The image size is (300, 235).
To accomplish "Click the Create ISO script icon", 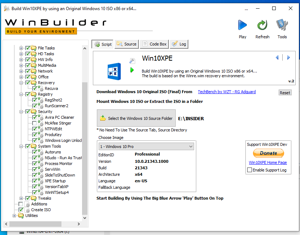I will (27, 210).
